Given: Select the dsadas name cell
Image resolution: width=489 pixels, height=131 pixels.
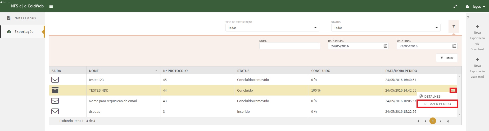Looking at the screenshot, I should (x=124, y=111).
